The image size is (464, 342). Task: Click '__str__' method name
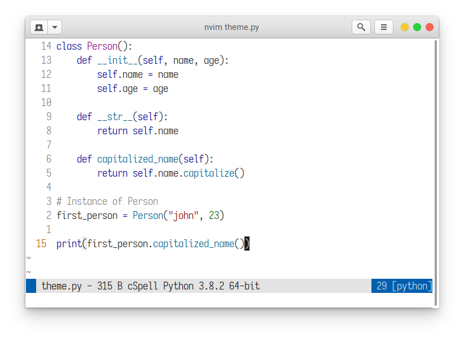[x=115, y=117]
